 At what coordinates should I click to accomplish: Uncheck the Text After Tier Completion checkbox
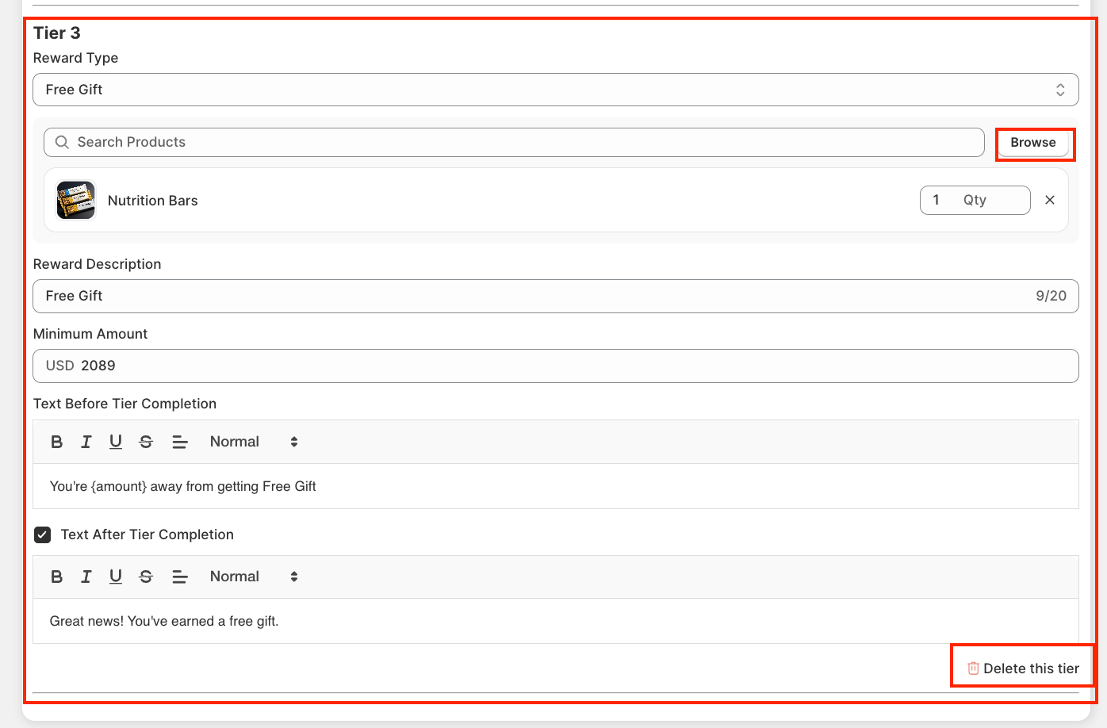click(43, 535)
